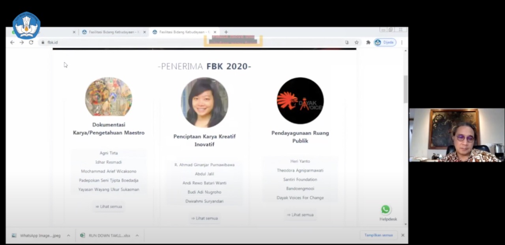Close the active Fasilitasi Bidang Kebudayaan tab
505x245 pixels.
[x=215, y=32]
